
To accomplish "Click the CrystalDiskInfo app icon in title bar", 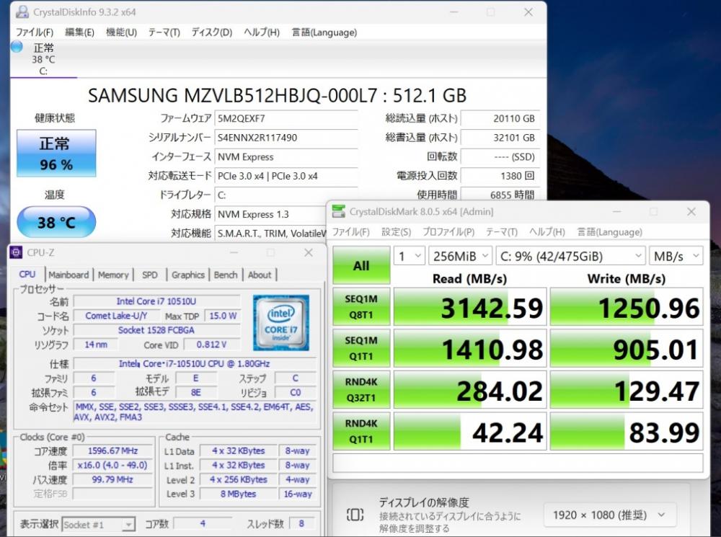I will [22, 12].
